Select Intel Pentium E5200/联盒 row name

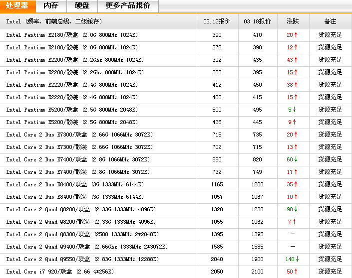coord(72,110)
